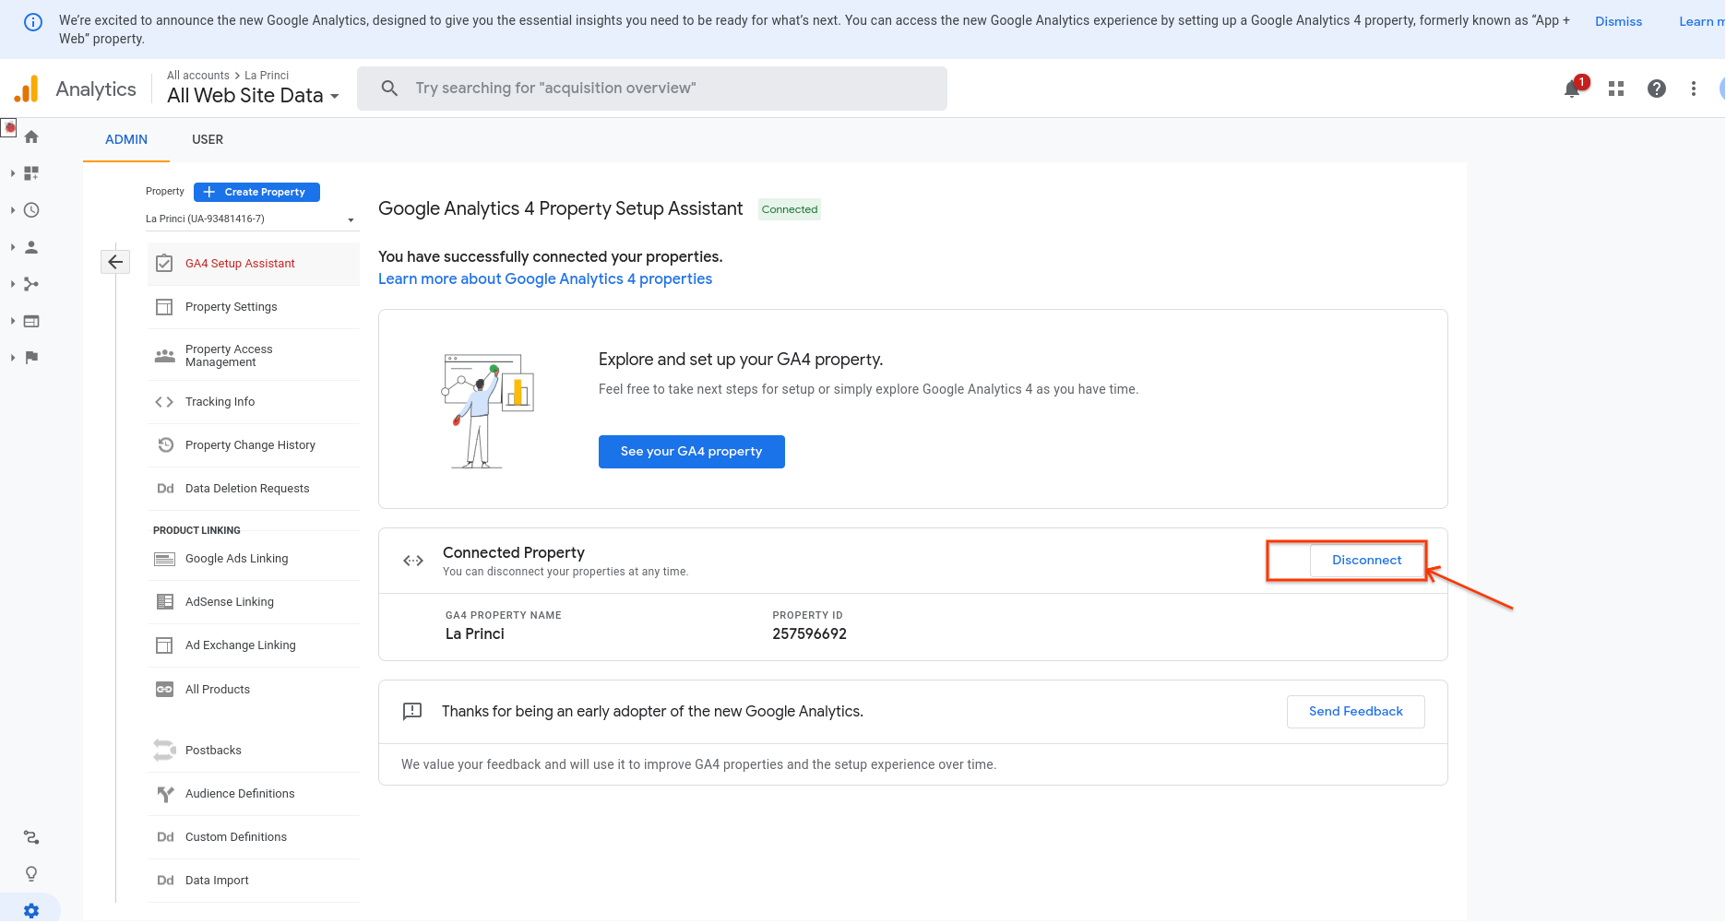Select Property Settings in the menu
This screenshot has height=923, width=1726.
pos(231,307)
